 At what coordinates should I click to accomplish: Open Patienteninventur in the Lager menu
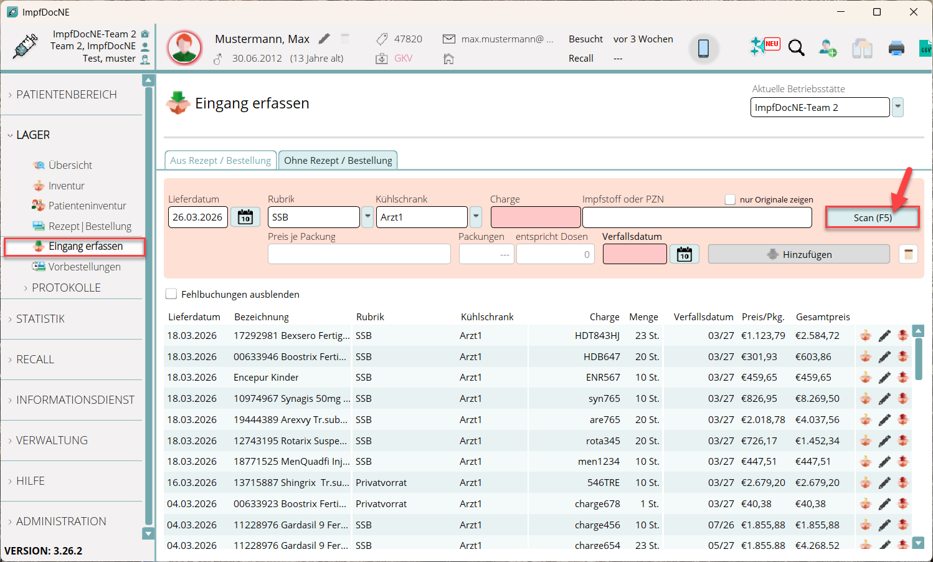coord(87,206)
